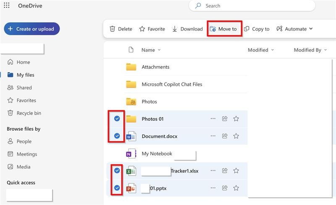Click the Copy to icon in toolbar
The width and height of the screenshot is (336, 205).
[247, 29]
